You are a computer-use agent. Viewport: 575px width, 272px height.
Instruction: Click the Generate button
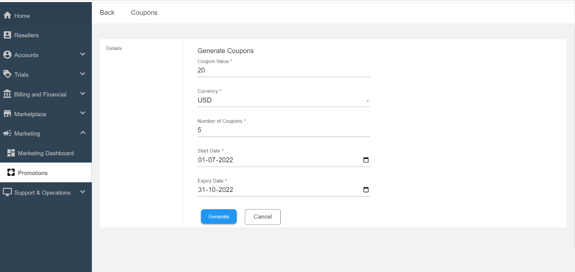click(x=218, y=217)
